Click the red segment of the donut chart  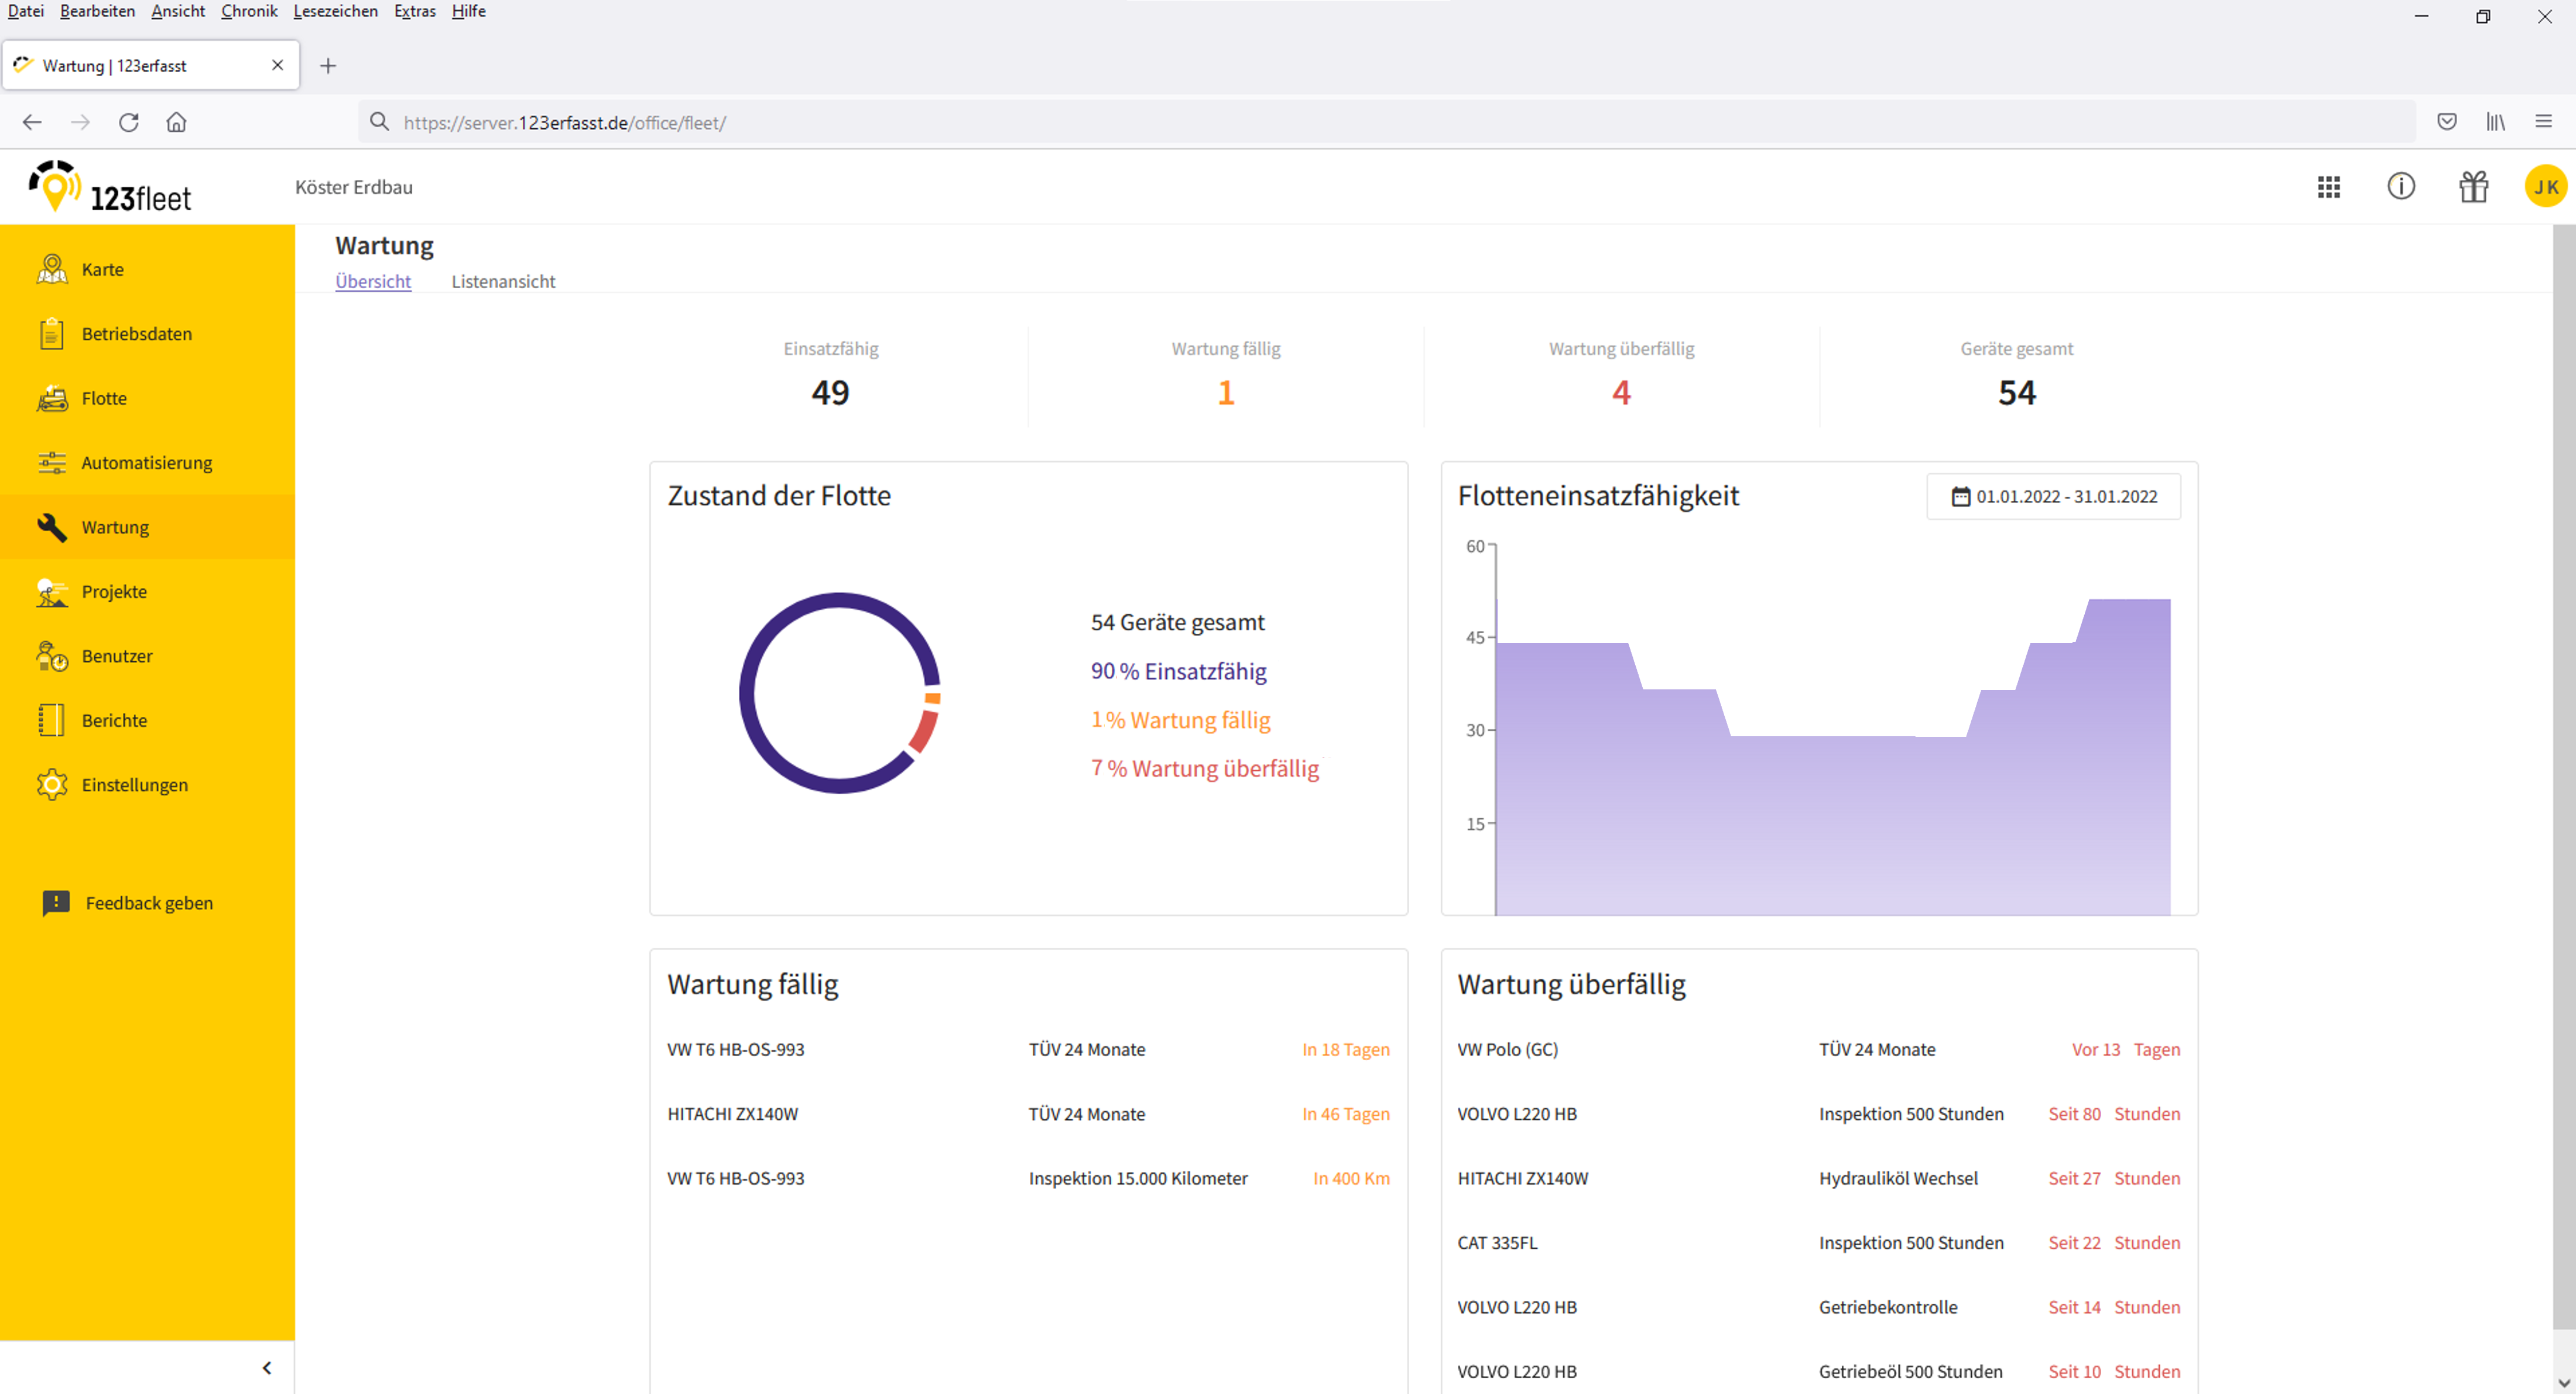coord(925,732)
